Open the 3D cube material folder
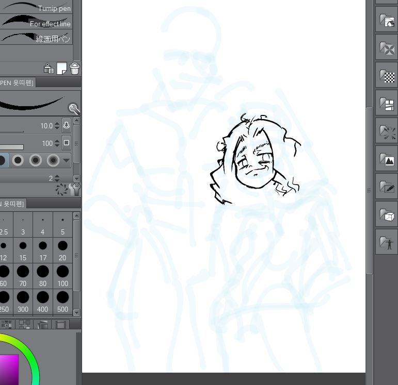 coord(387,215)
